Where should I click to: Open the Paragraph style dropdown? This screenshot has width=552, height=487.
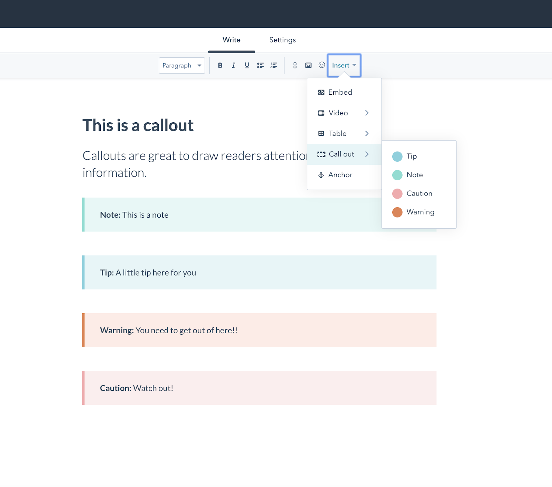182,66
